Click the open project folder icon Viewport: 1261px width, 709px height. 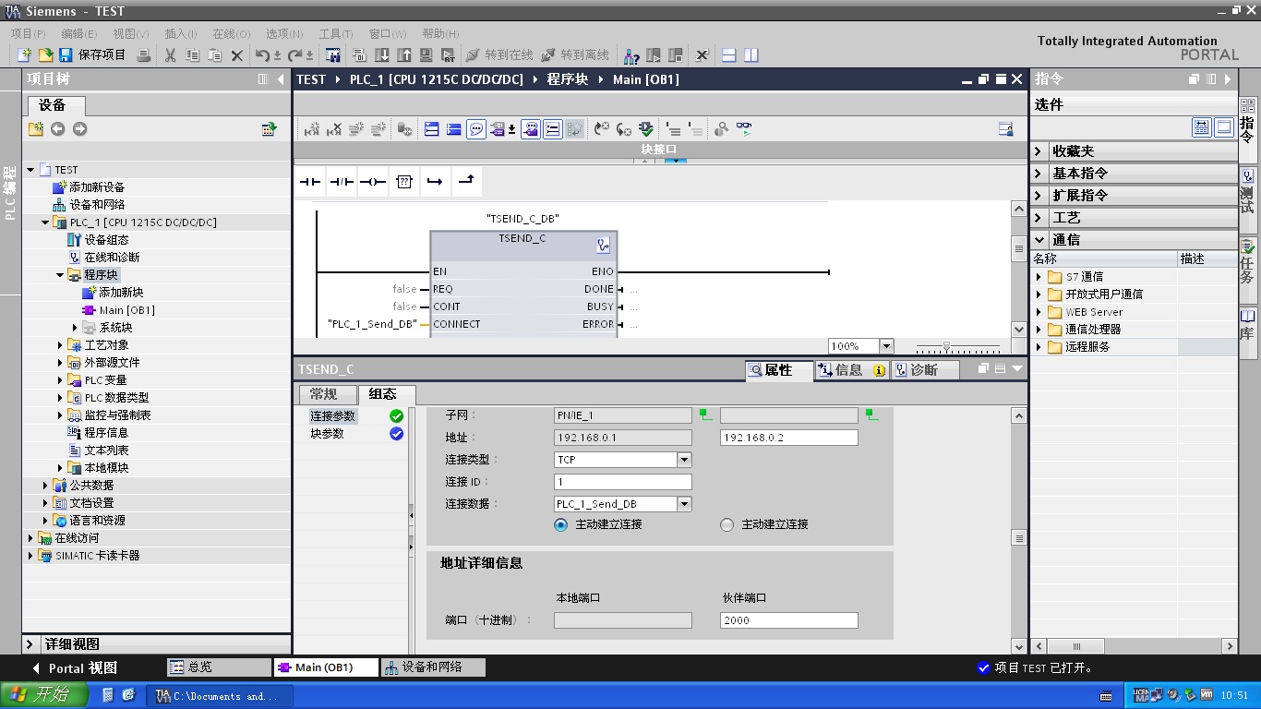point(44,55)
